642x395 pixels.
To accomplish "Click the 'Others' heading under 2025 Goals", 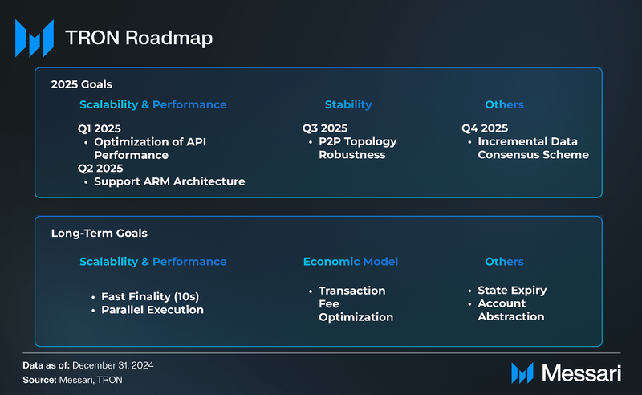I will coord(504,104).
